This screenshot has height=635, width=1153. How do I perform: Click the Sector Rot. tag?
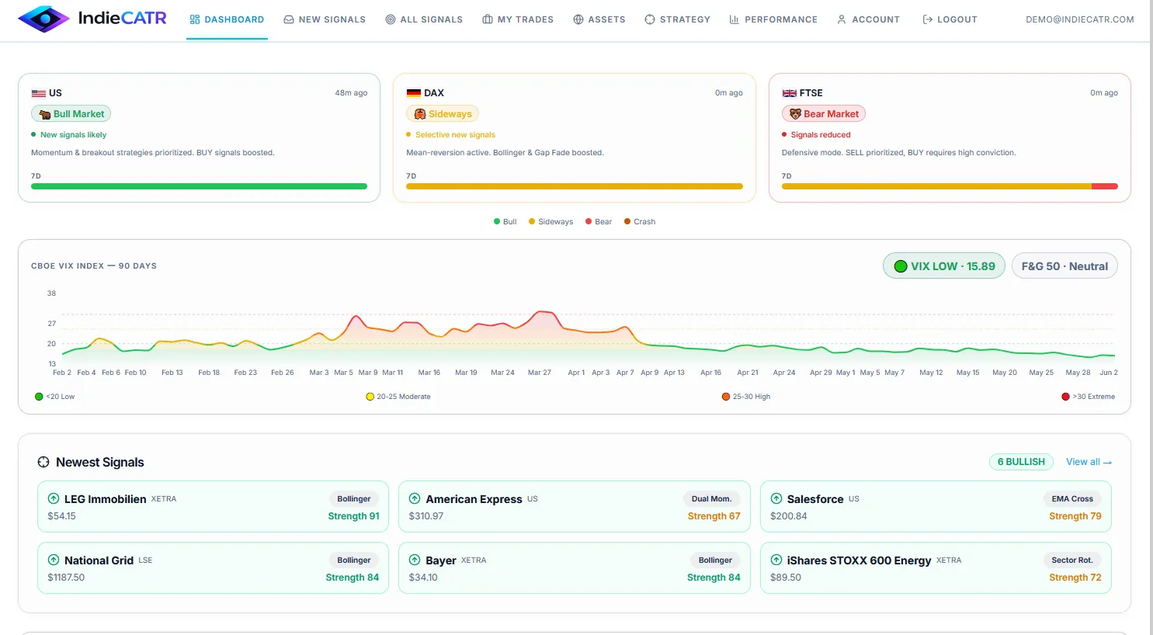coord(1072,560)
